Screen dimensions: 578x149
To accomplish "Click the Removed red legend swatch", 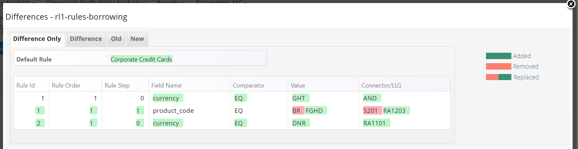I will click(x=499, y=67).
